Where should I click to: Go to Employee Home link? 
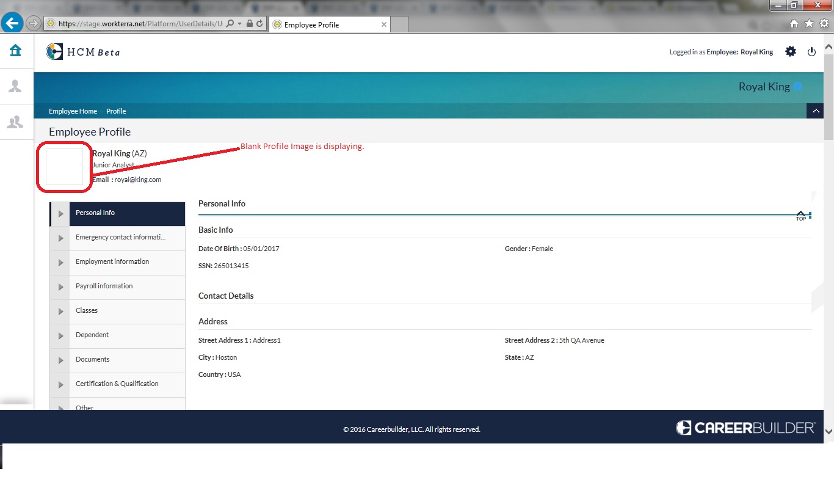click(73, 111)
